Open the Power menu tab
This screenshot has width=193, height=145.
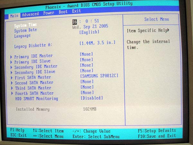pyautogui.click(x=49, y=13)
